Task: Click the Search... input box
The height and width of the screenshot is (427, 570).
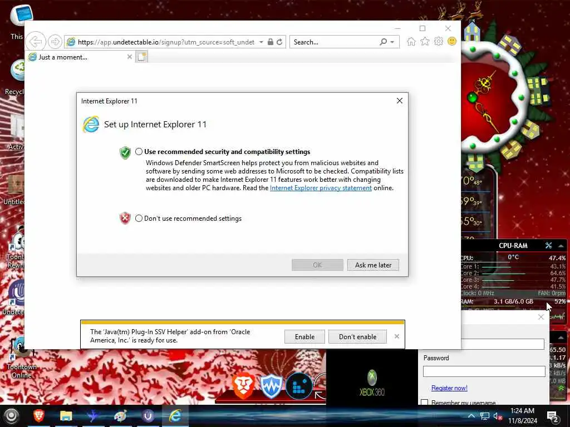Action: coord(335,42)
